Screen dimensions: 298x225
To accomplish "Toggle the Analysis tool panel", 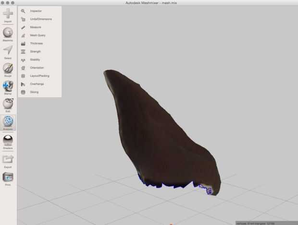I will coord(8,123).
